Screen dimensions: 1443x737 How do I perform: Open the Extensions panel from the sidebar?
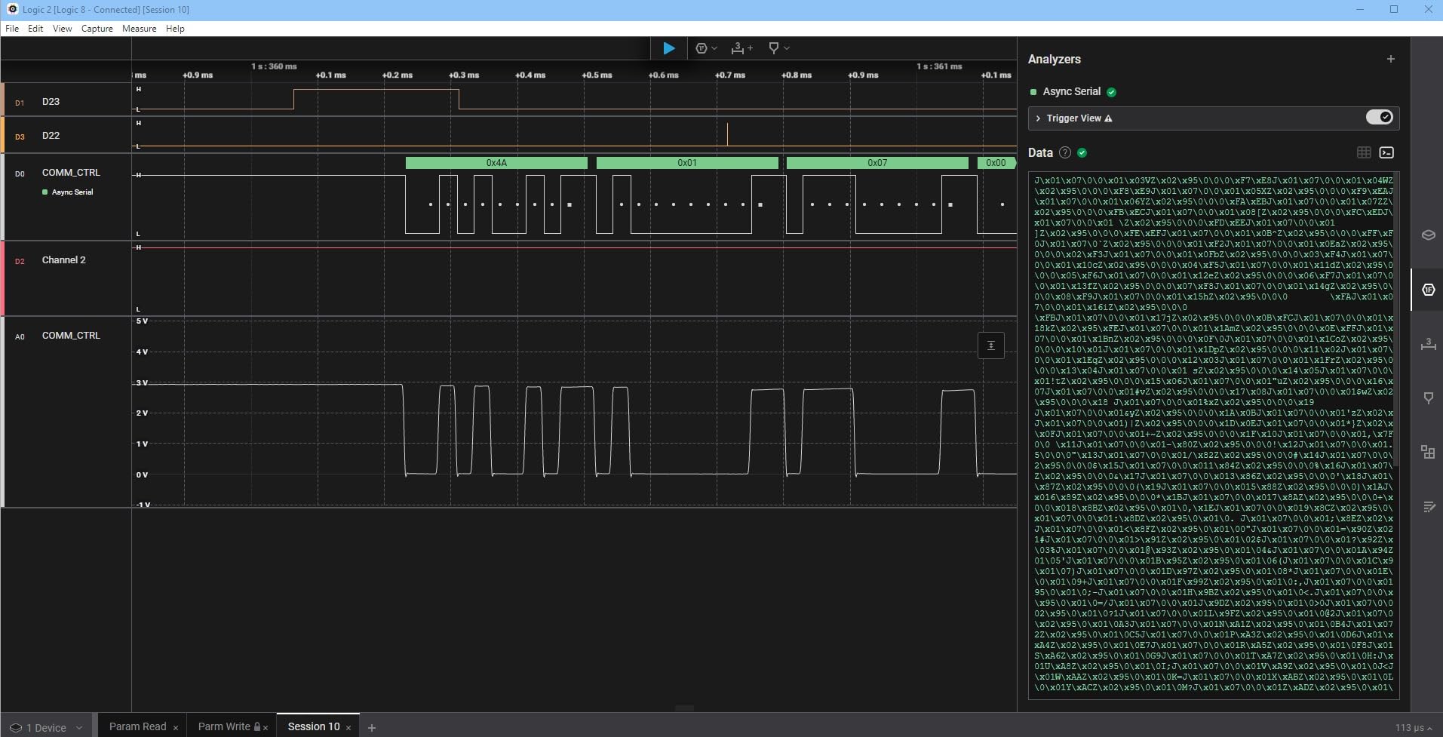click(x=1428, y=451)
